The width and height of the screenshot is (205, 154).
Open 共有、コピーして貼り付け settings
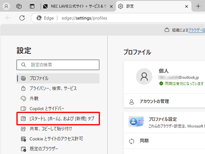pyautogui.click(x=58, y=129)
